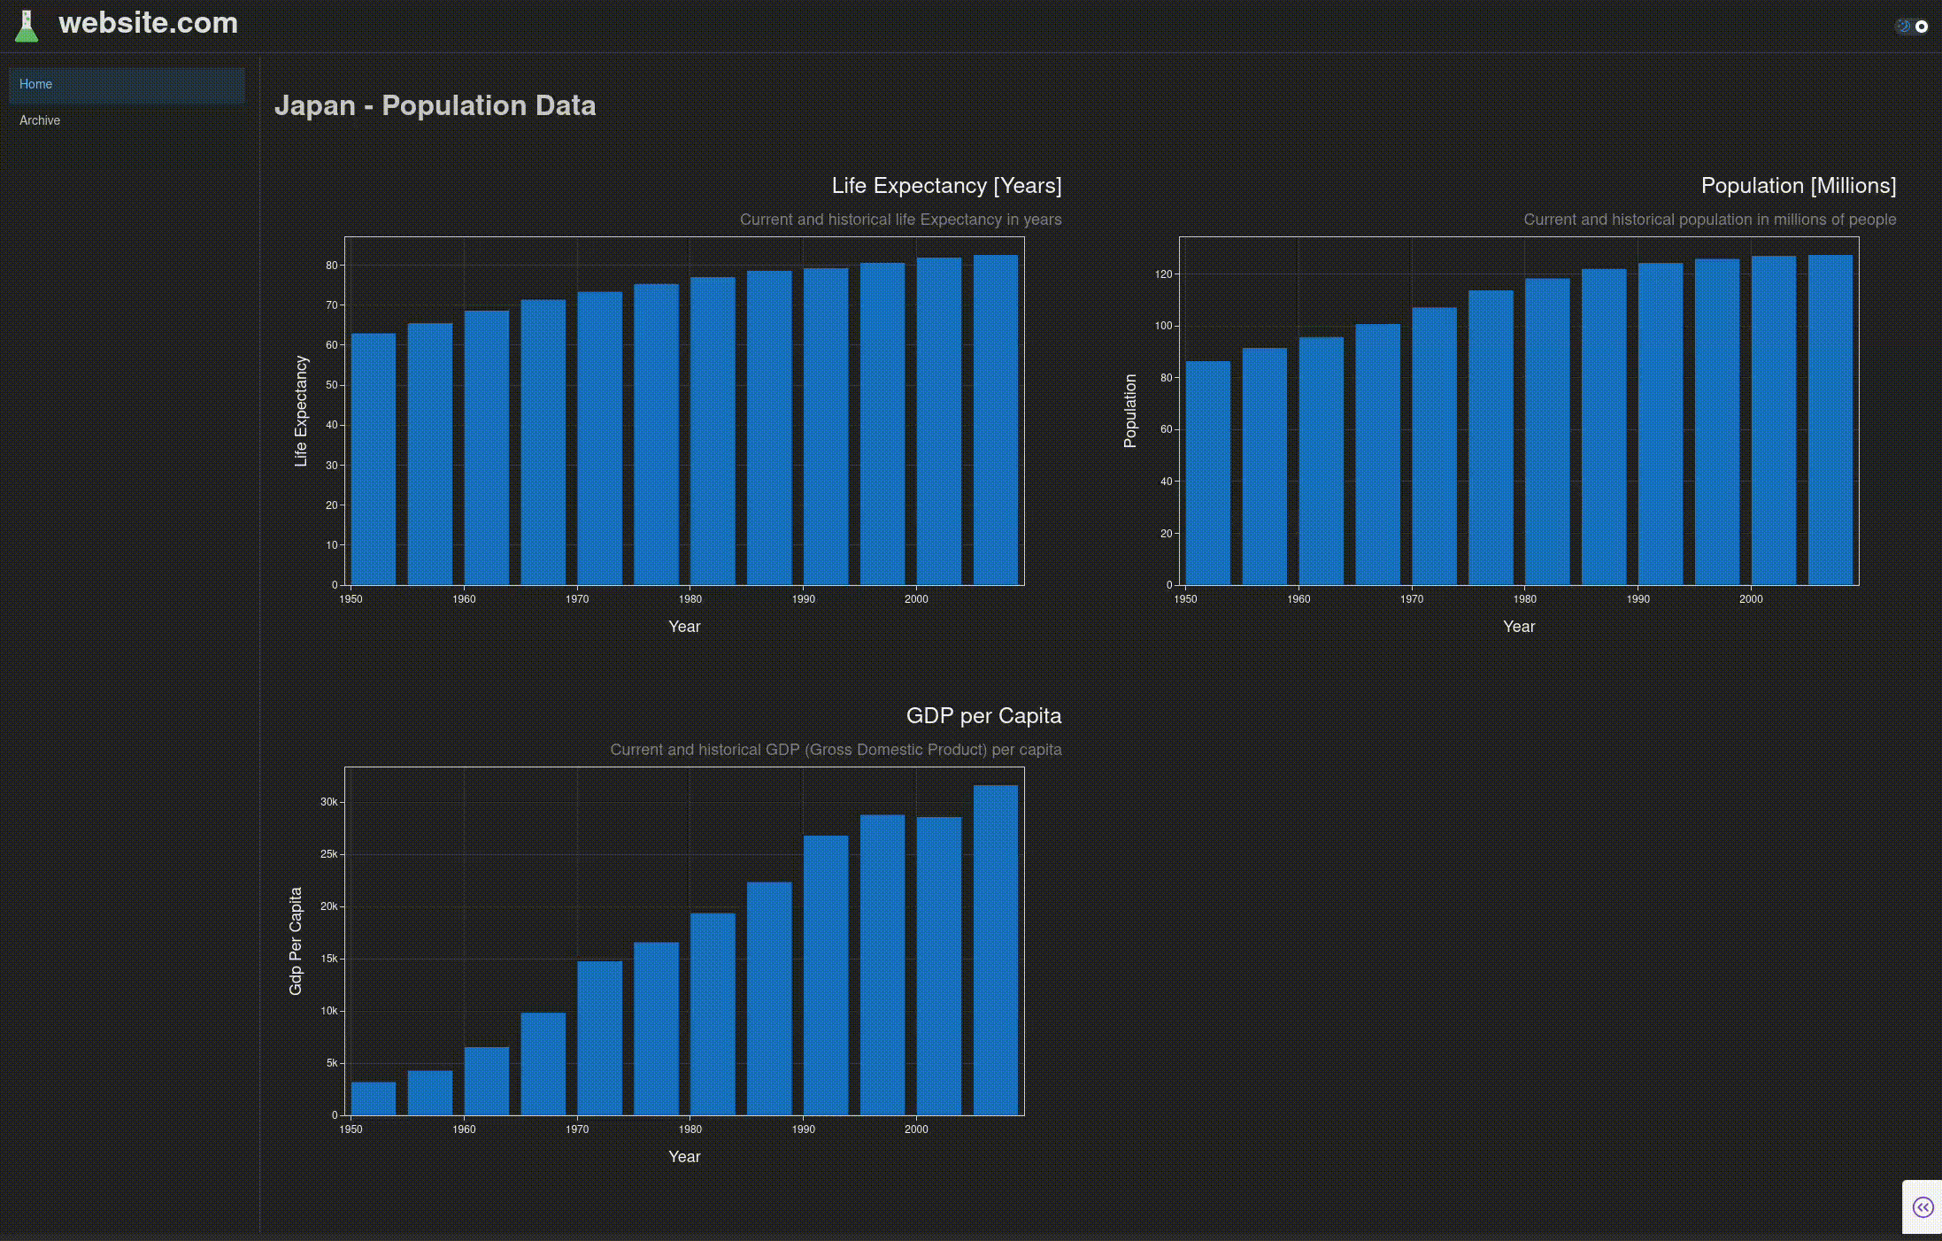Click the 120 tick on Population y-axis
This screenshot has height=1241, width=1942.
pos(1162,274)
